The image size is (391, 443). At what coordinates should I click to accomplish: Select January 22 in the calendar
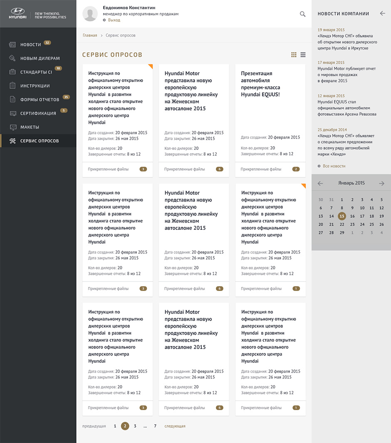(342, 224)
